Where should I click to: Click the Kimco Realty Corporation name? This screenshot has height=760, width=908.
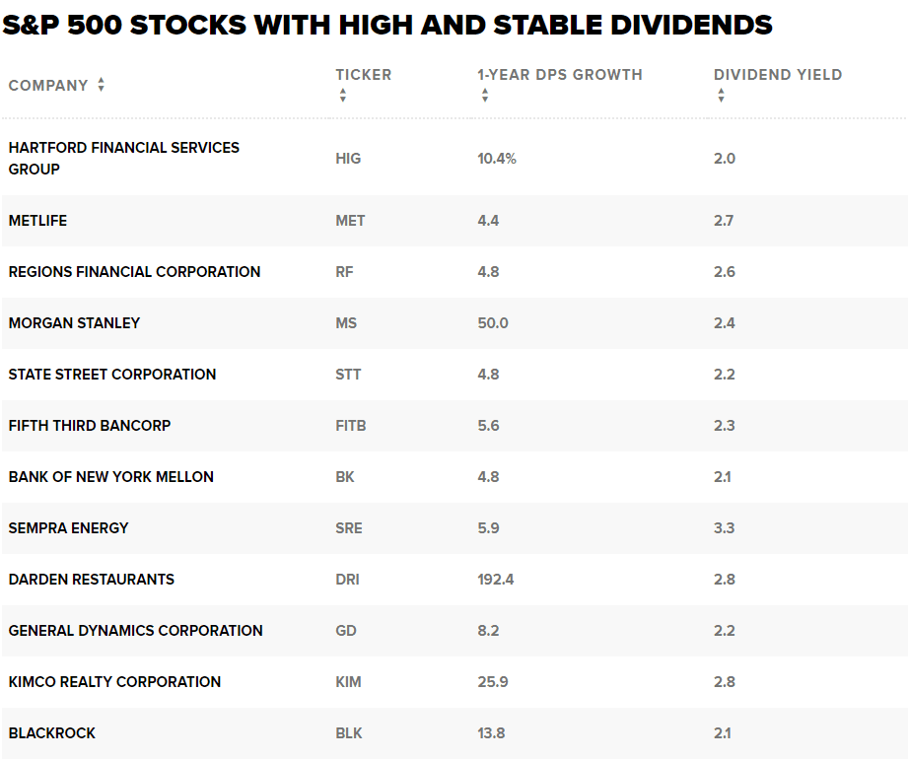(x=114, y=682)
